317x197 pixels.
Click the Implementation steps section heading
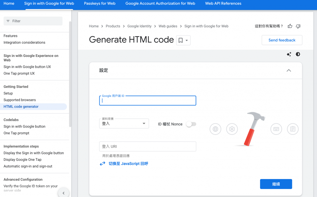coord(21,146)
